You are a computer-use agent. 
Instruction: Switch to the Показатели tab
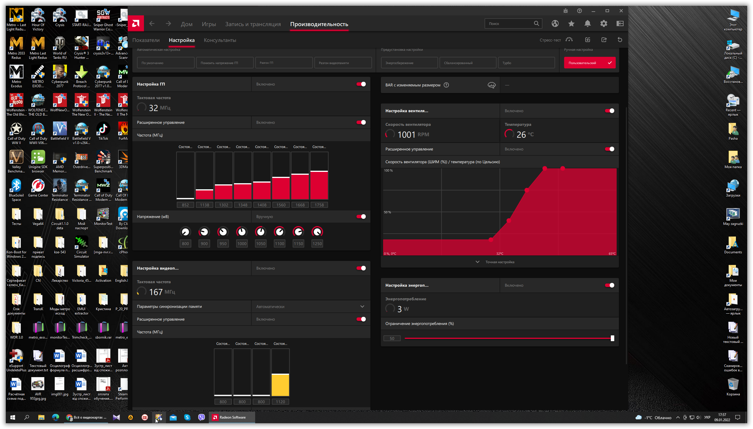tap(146, 40)
